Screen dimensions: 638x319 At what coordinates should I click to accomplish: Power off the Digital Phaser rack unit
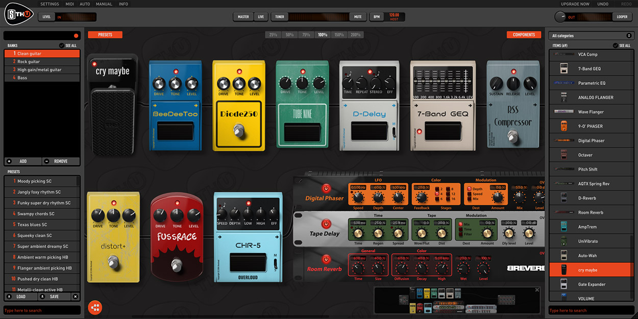pos(326,188)
